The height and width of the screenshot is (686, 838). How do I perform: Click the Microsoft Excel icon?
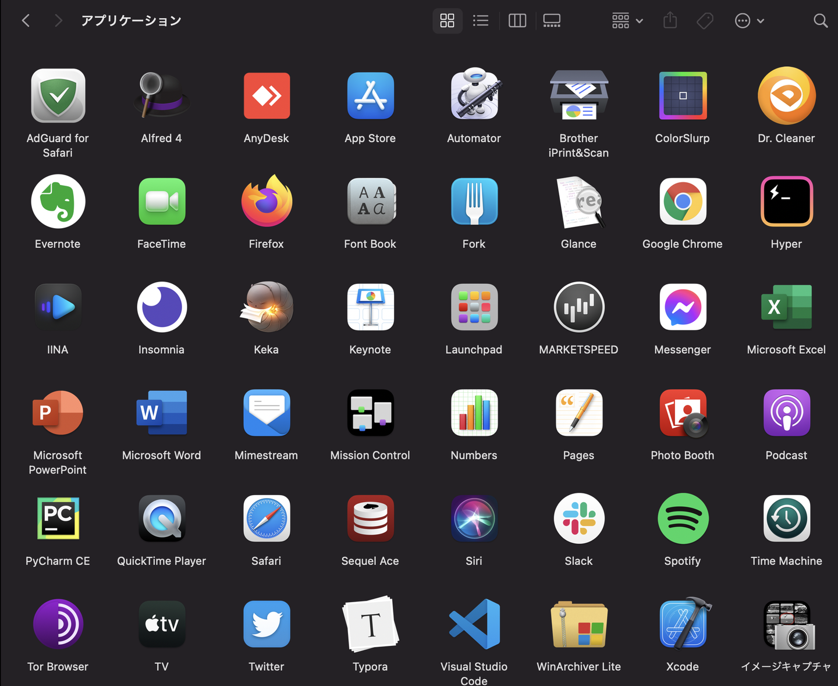point(786,307)
